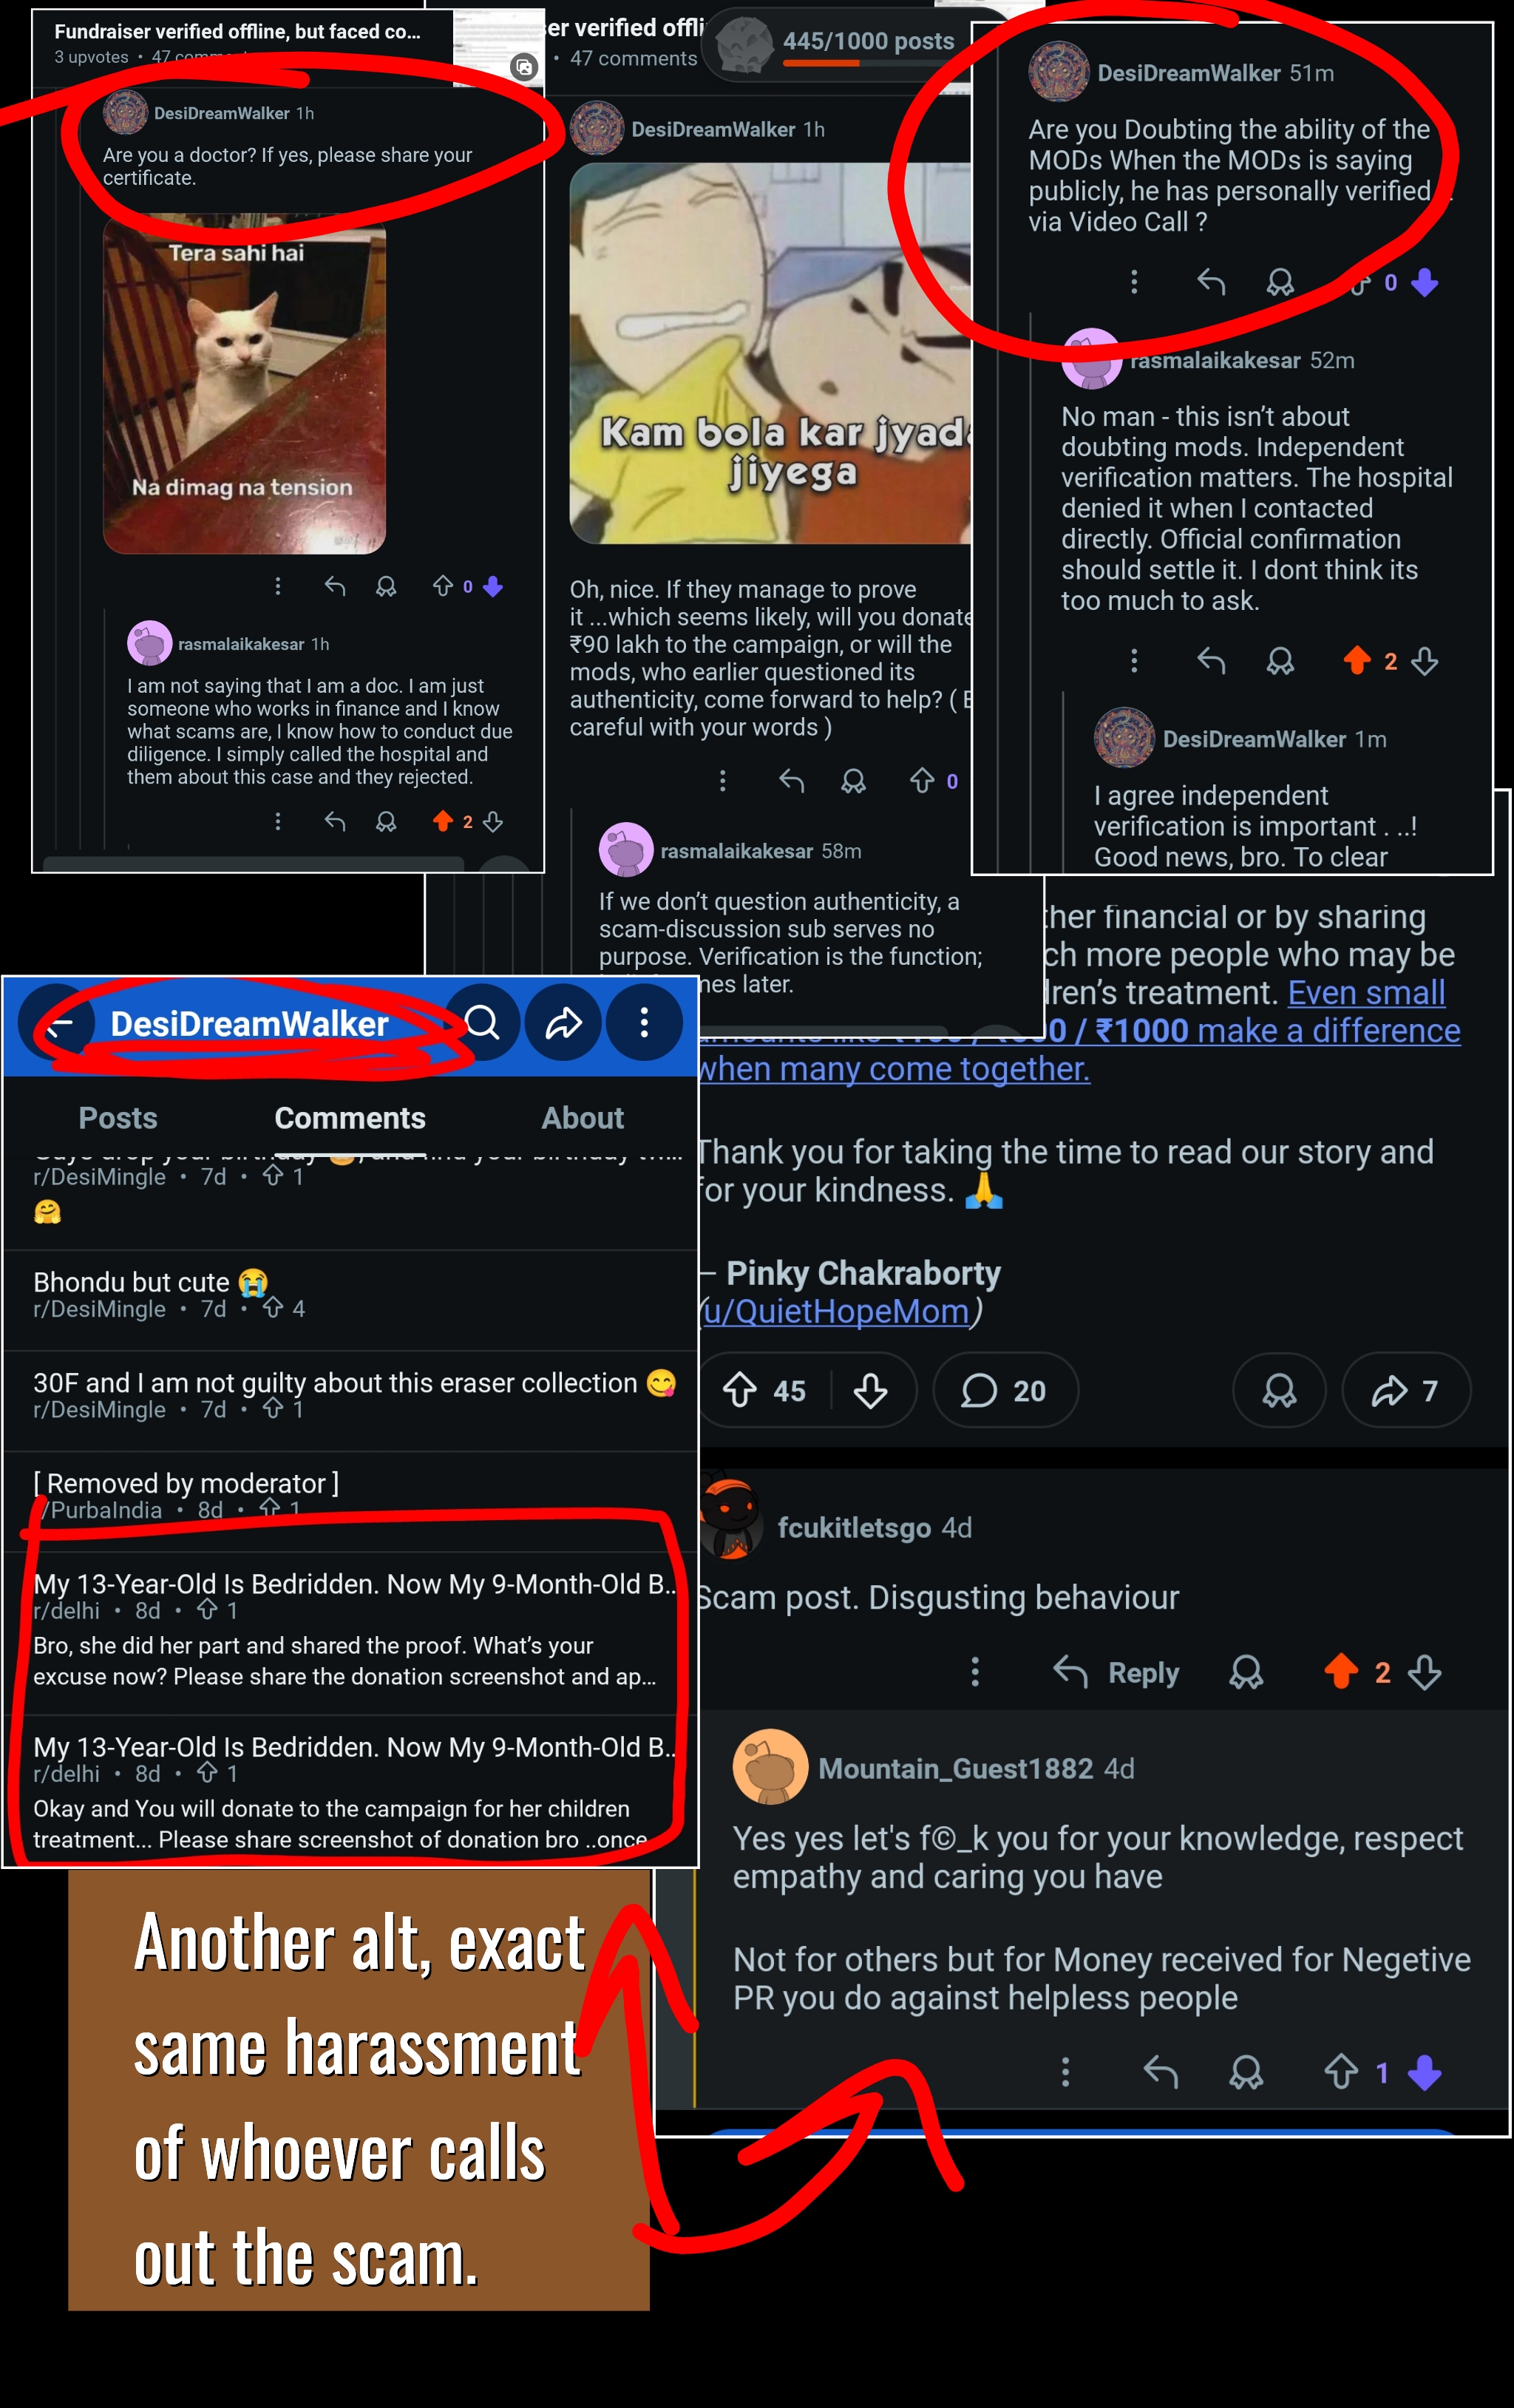Open options menu on fcukitletsgo comment
Viewport: 1514px width, 2408px height.
[975, 1672]
